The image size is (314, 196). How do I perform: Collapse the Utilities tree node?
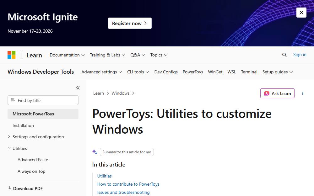(9, 148)
